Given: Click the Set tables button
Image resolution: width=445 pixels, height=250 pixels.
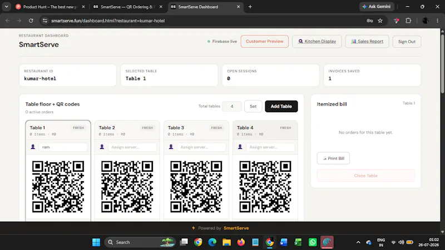Looking at the screenshot, I should [x=253, y=106].
